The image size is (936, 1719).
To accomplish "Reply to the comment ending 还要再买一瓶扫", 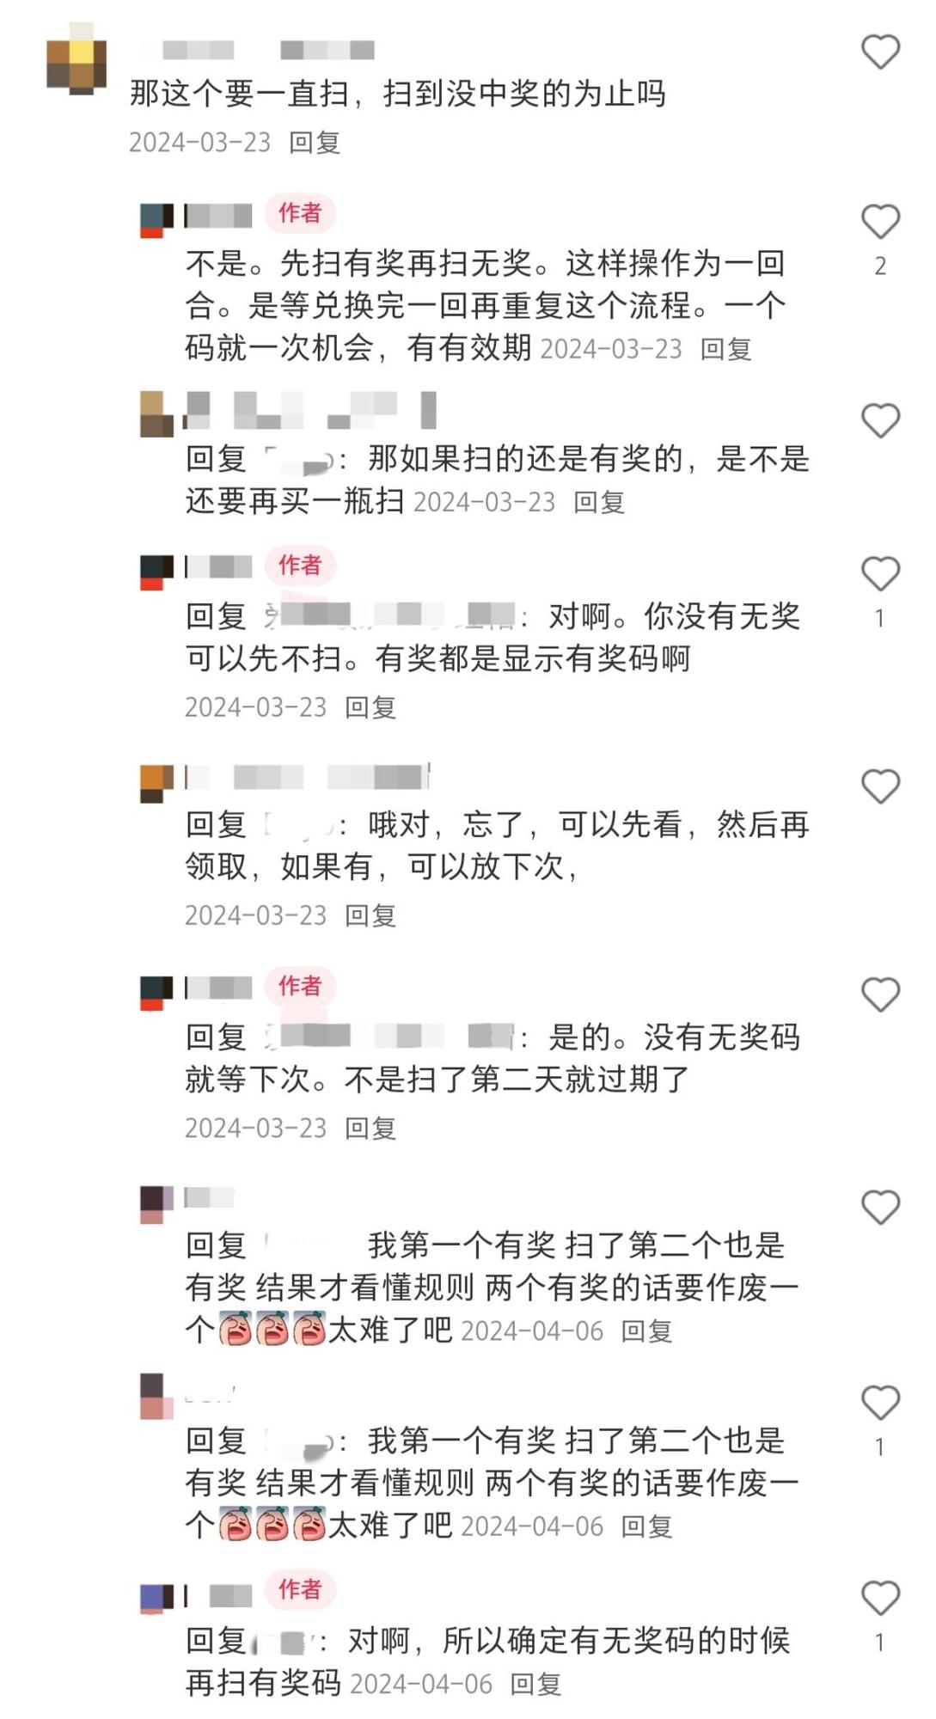I will [599, 502].
